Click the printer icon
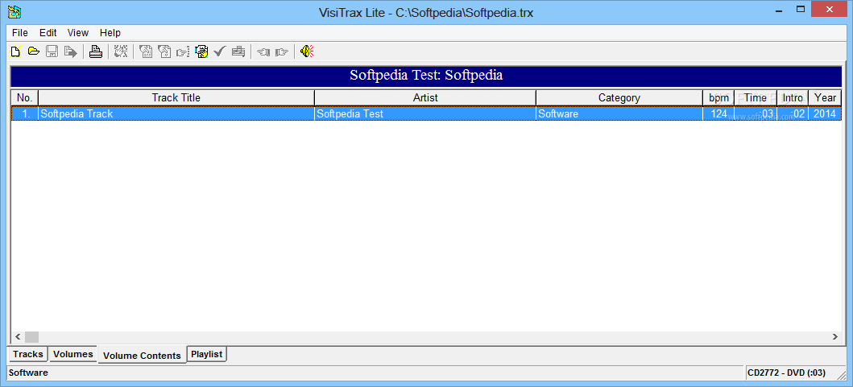The width and height of the screenshot is (853, 387). [x=96, y=51]
